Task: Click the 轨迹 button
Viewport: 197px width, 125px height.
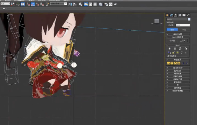Action: coord(184,30)
